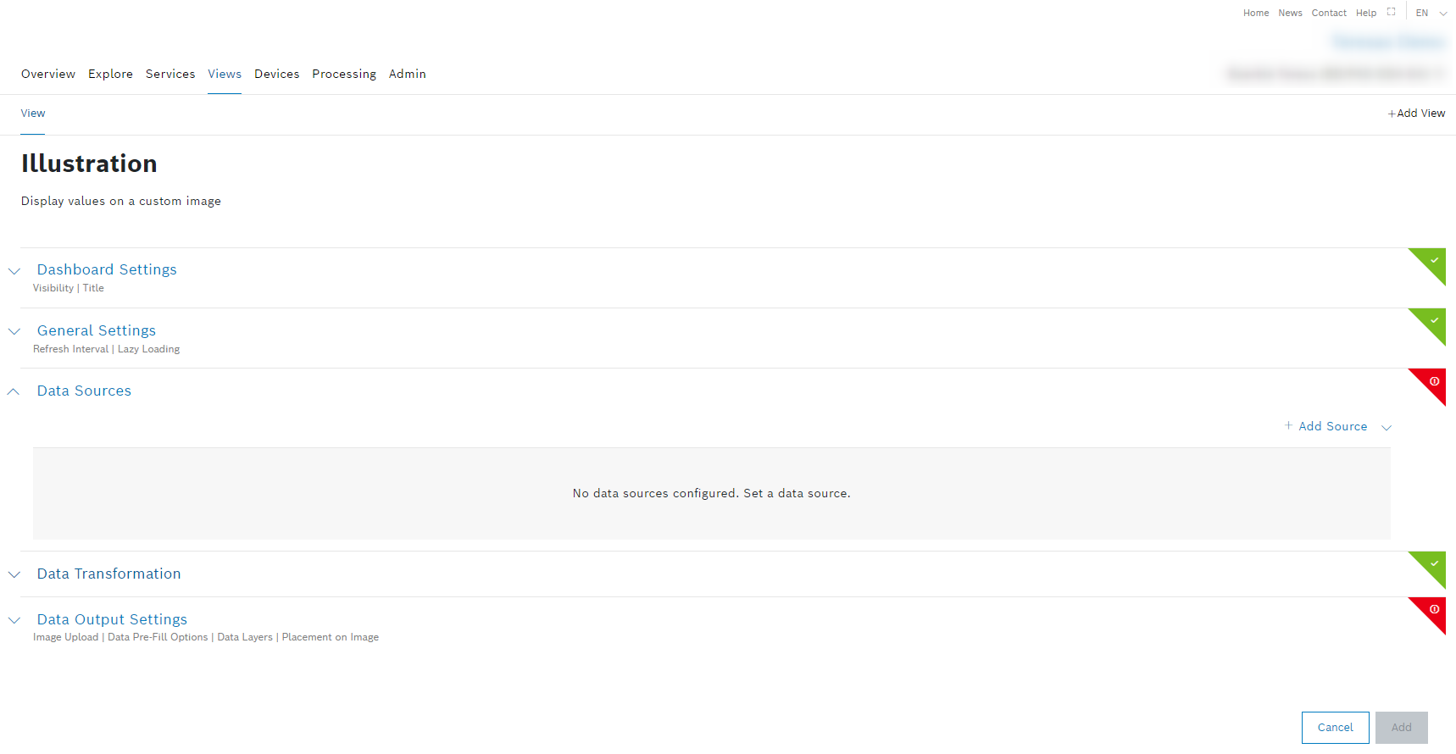Click the green checkmark badge on Dashboard Settings
Screen dimensions: 1456x754
pos(1433,261)
